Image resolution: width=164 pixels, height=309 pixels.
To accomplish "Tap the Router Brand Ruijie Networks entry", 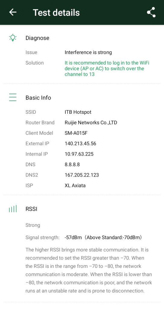I will 91,123.
